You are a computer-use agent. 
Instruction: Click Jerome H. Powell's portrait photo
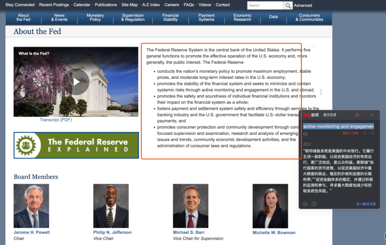click(x=31, y=206)
